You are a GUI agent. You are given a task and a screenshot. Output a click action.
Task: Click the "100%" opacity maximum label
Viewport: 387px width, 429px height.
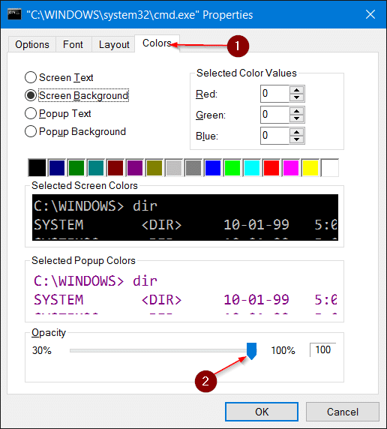[283, 350]
